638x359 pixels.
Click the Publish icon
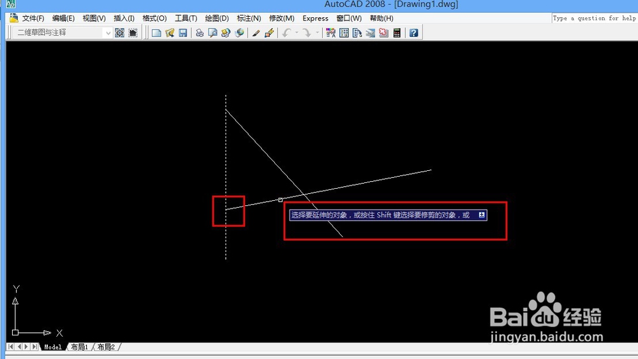226,33
